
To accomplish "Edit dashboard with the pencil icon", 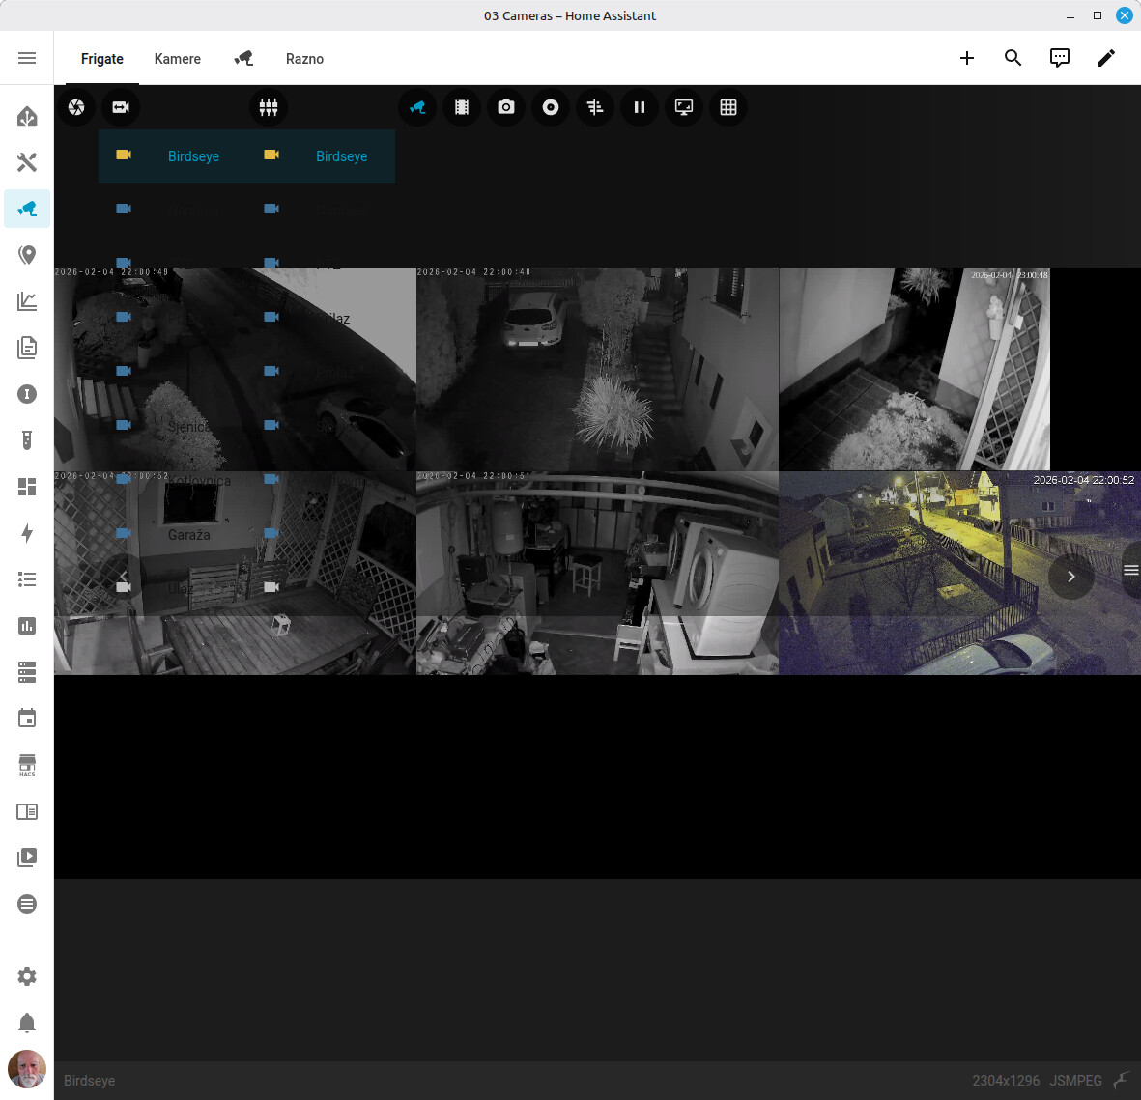I will click(1106, 58).
